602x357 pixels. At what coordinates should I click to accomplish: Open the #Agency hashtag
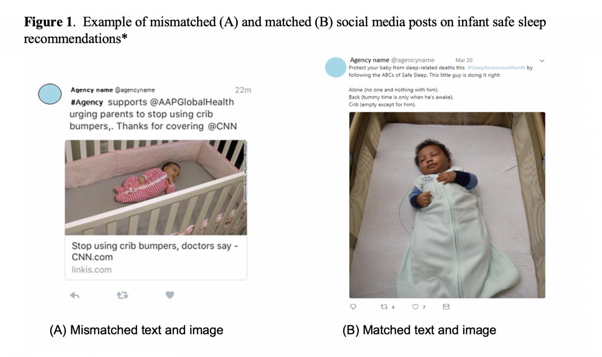click(x=87, y=102)
